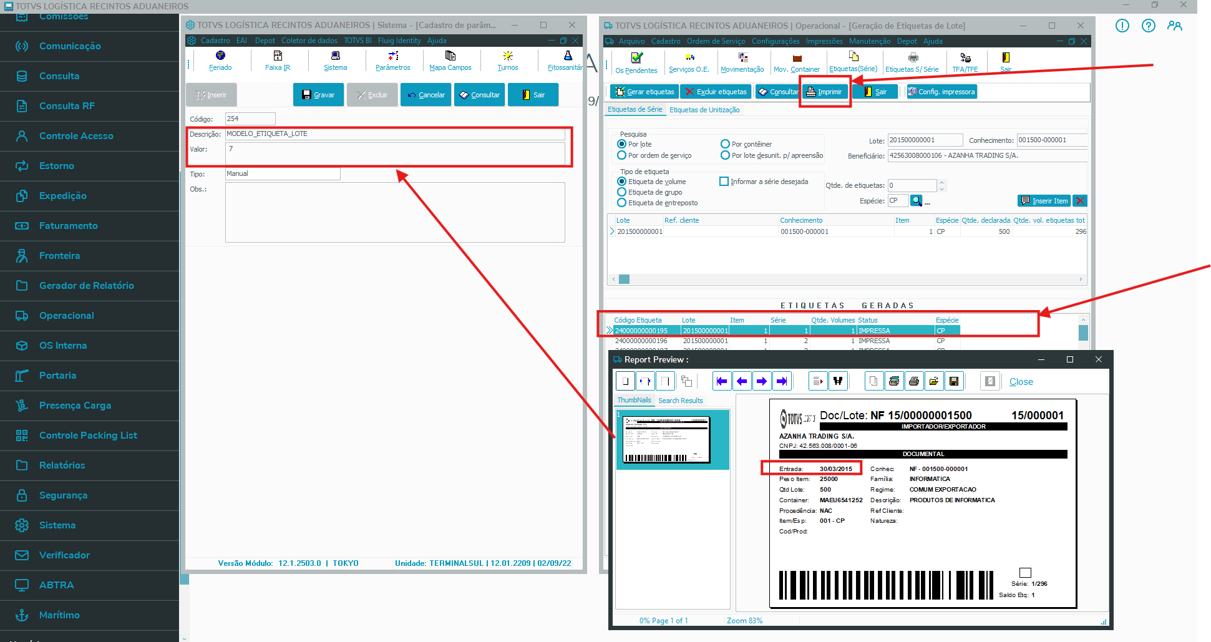This screenshot has width=1211, height=642.
Task: Click the Close link in Report Preview
Action: tap(1021, 382)
